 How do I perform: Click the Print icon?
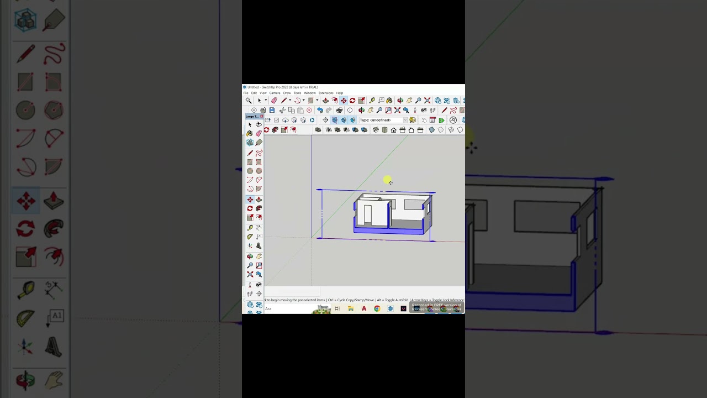(340, 110)
